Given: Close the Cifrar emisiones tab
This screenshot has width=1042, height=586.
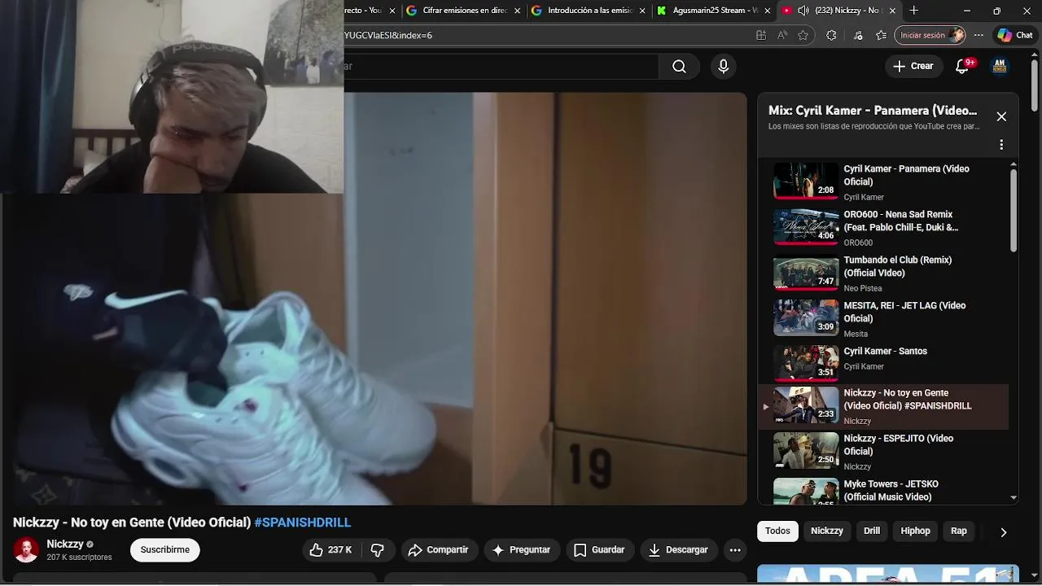Looking at the screenshot, I should click(x=517, y=11).
